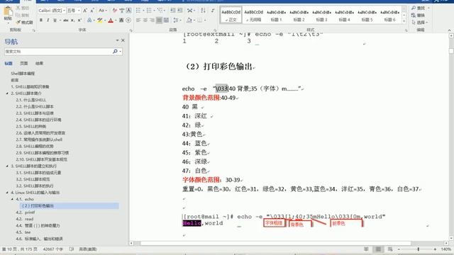Apply the Heading 3 (标题 3) style
The width and height of the screenshot is (454, 255).
pos(321,15)
